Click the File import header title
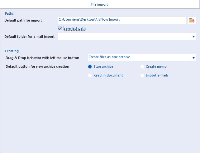This screenshot has height=153, width=200. tap(99, 4)
